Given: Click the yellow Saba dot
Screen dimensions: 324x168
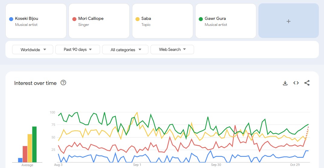Looking at the screenshot, I should (x=138, y=19).
